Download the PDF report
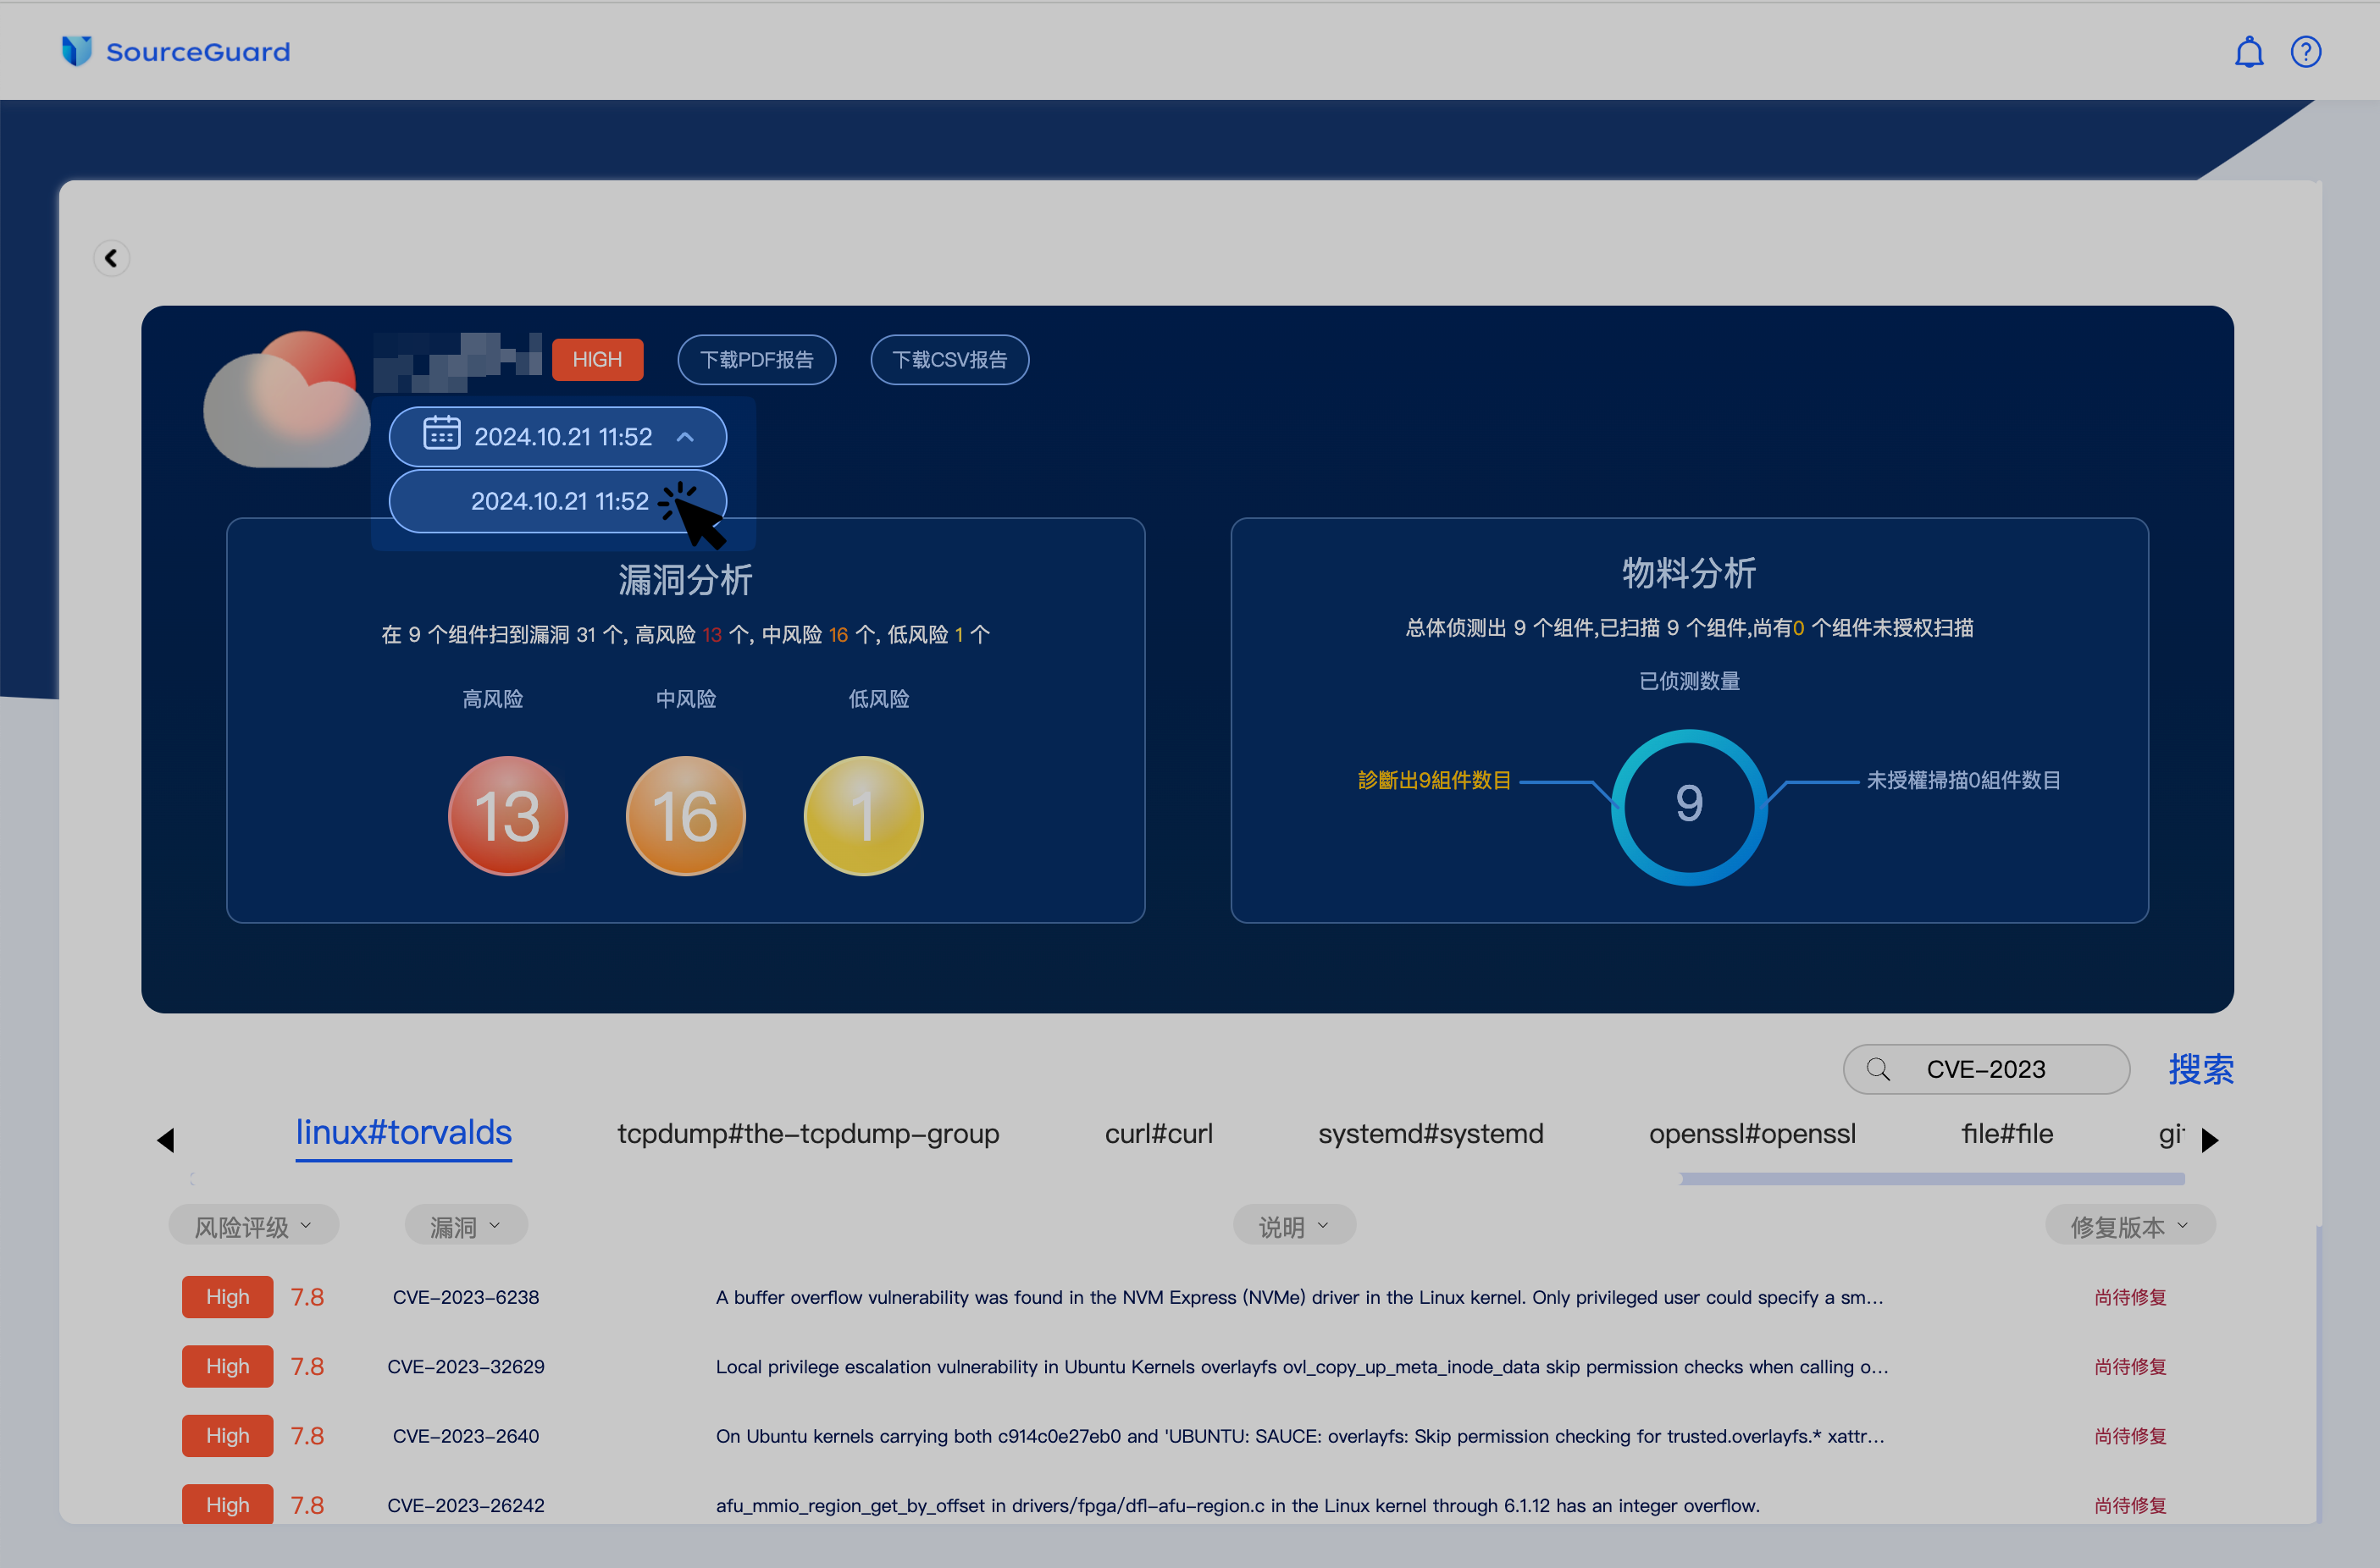 757,359
